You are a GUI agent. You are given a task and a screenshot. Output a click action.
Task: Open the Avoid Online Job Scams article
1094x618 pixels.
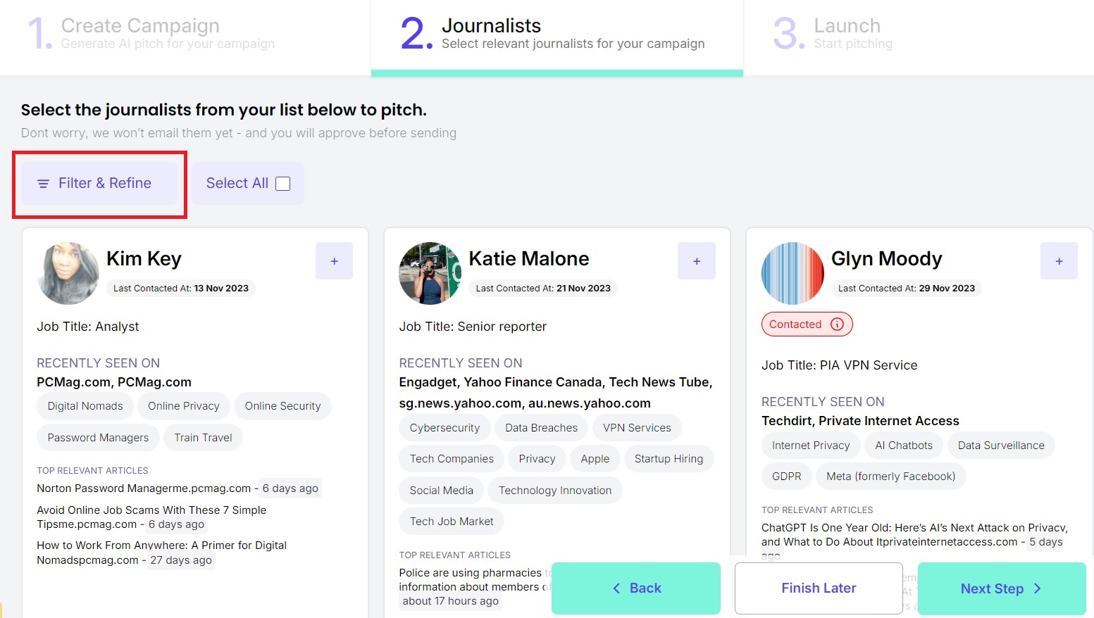coord(151,517)
